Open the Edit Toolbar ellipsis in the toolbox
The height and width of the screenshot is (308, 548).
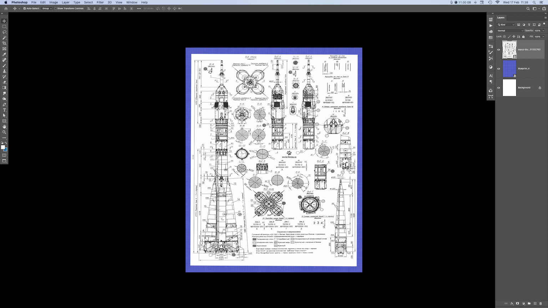(4, 138)
